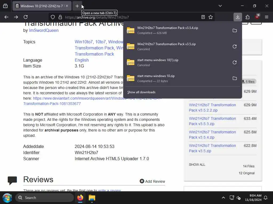
Task: Open English language link
Action: (82, 60)
